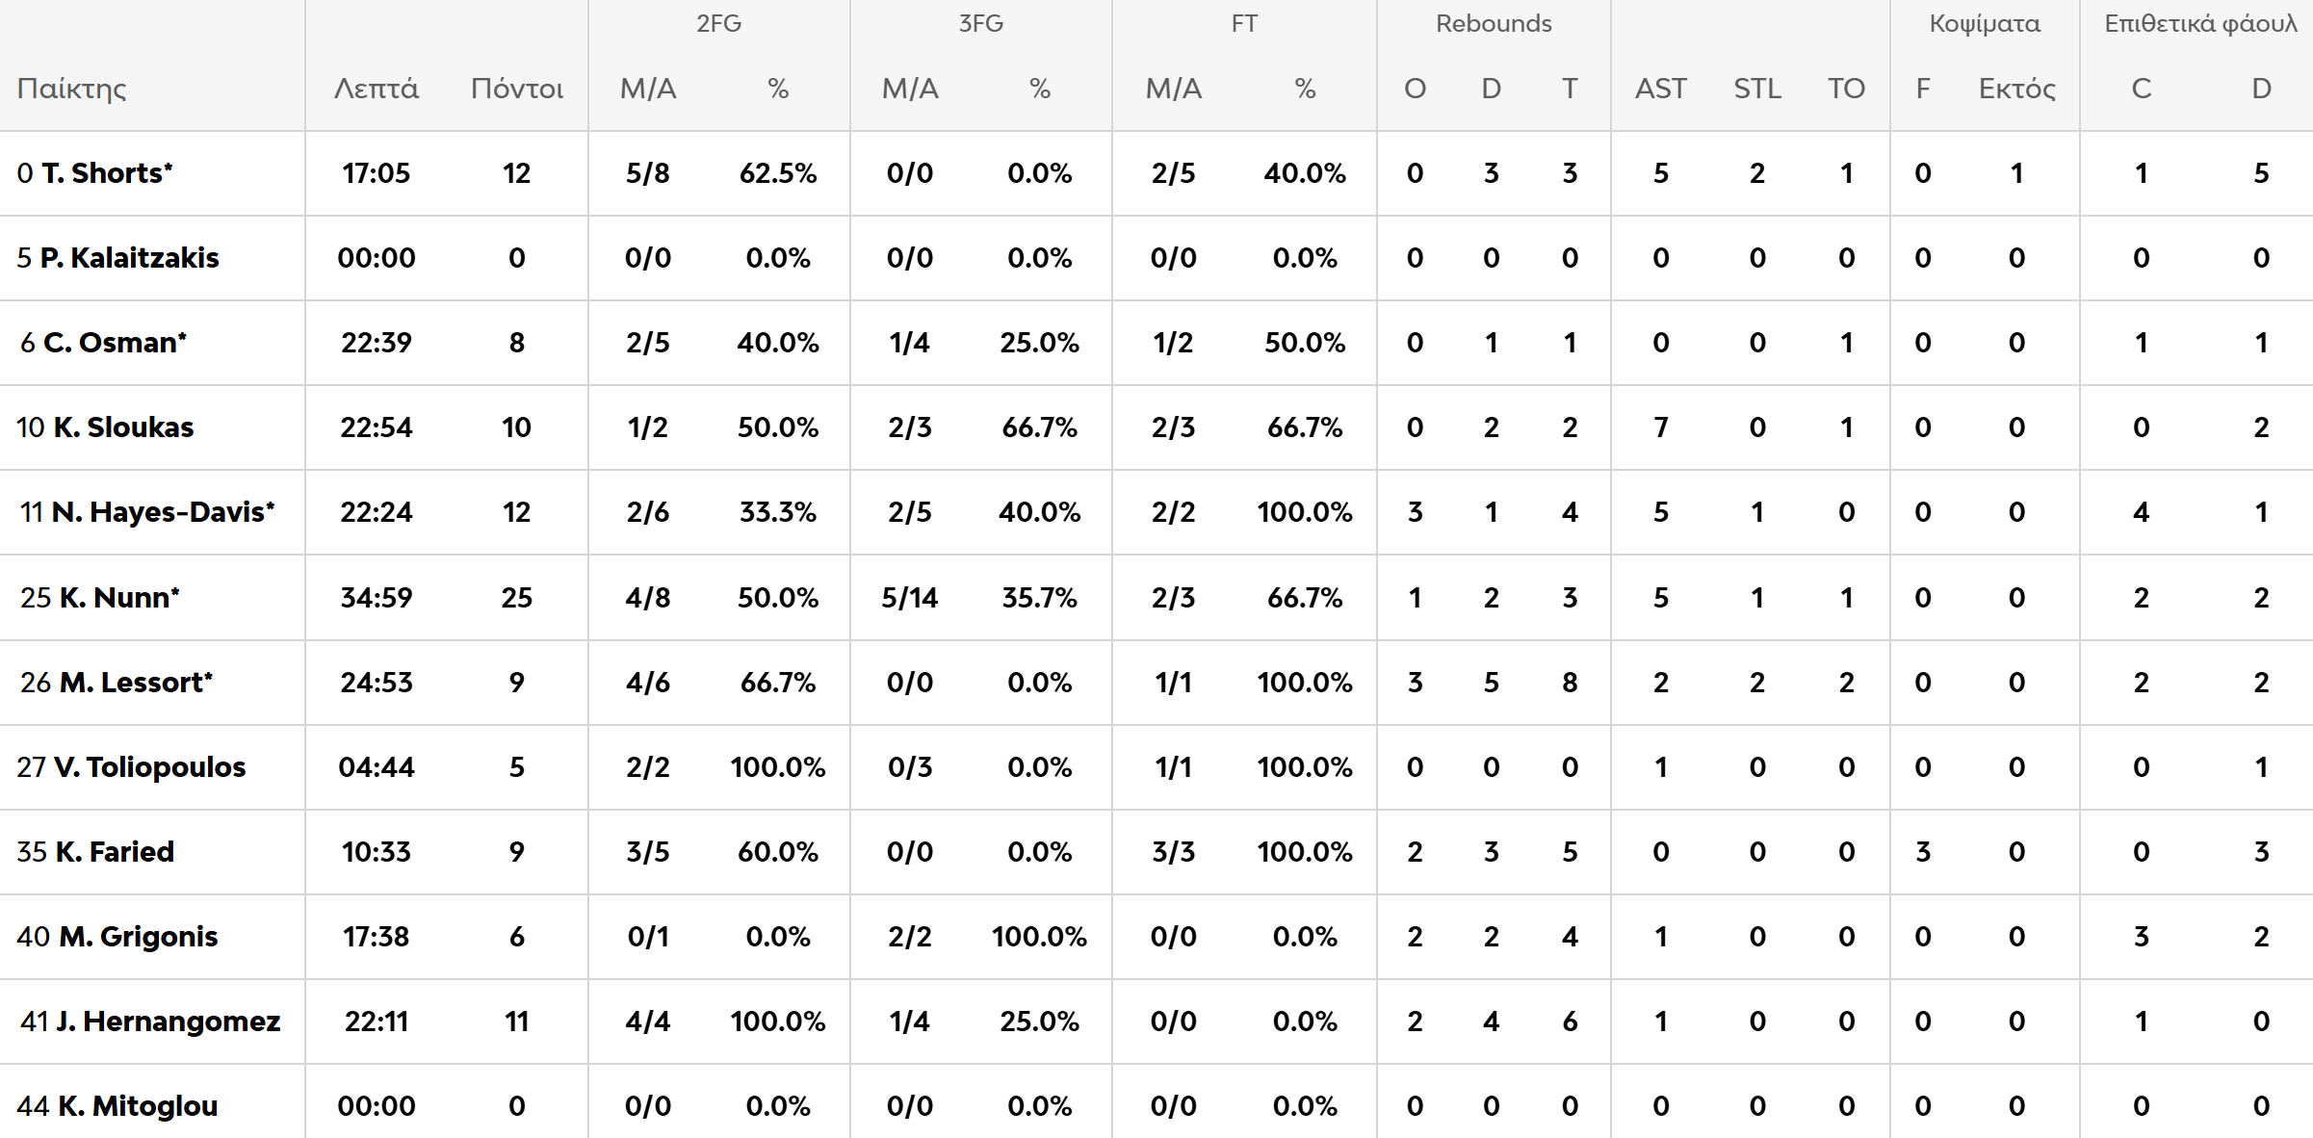Select K. Sloukas in the player list
This screenshot has height=1138, width=2313.
[122, 427]
